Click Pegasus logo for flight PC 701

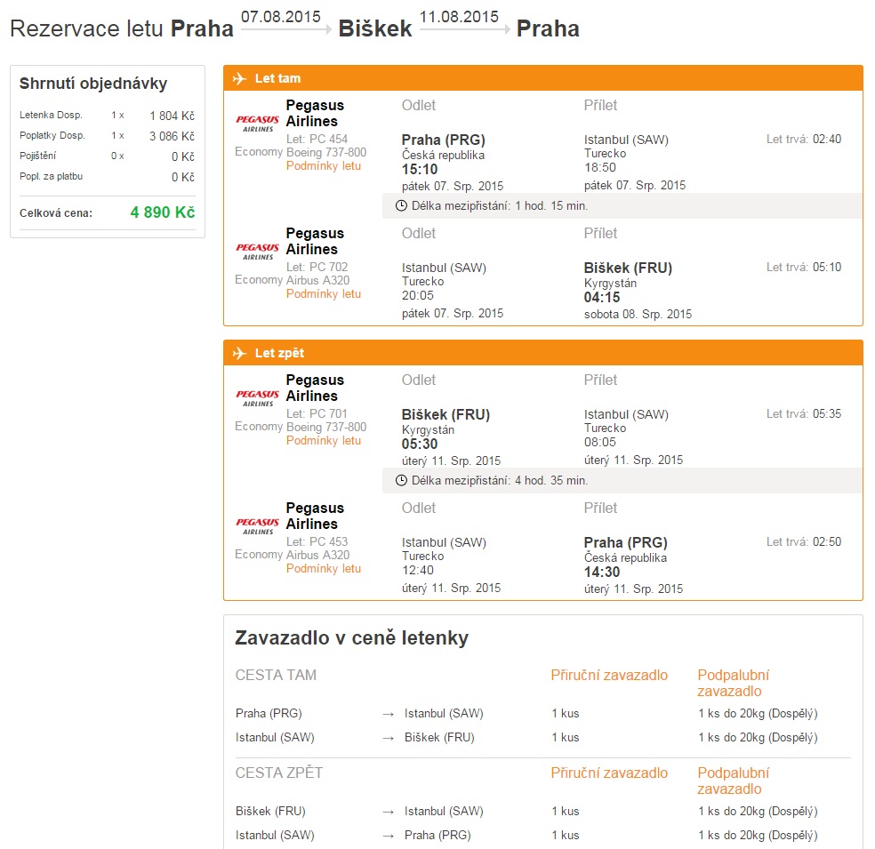coord(257,397)
